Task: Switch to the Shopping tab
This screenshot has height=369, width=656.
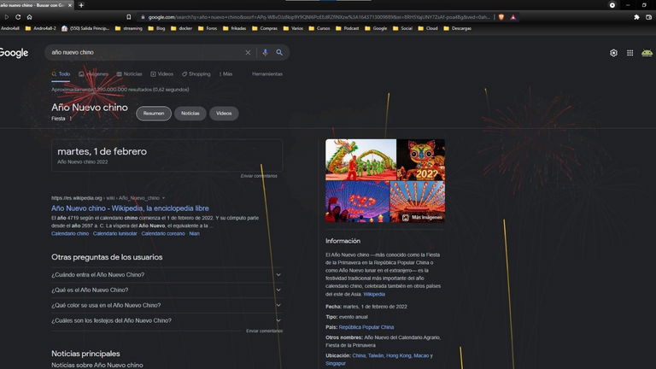Action: 196,74
